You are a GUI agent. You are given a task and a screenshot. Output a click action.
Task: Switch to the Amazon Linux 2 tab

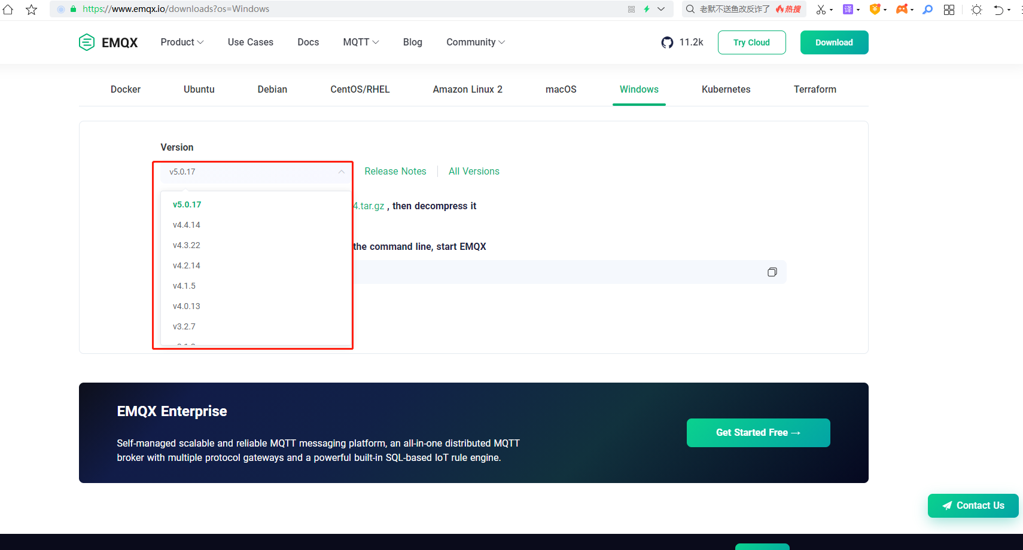point(468,90)
